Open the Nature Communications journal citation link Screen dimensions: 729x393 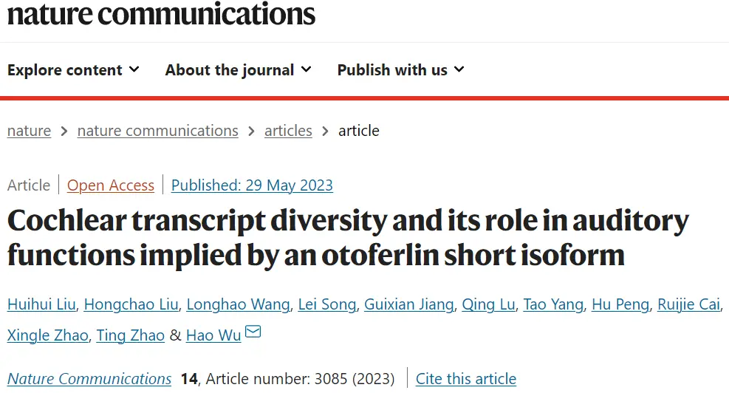89,379
